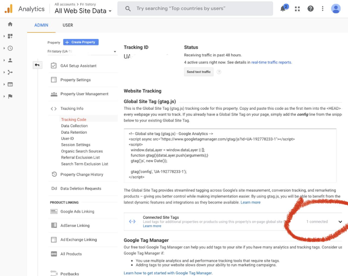Click Learn more after Global Site Tag description
Screen dimensions: 348x276
tap(251, 202)
